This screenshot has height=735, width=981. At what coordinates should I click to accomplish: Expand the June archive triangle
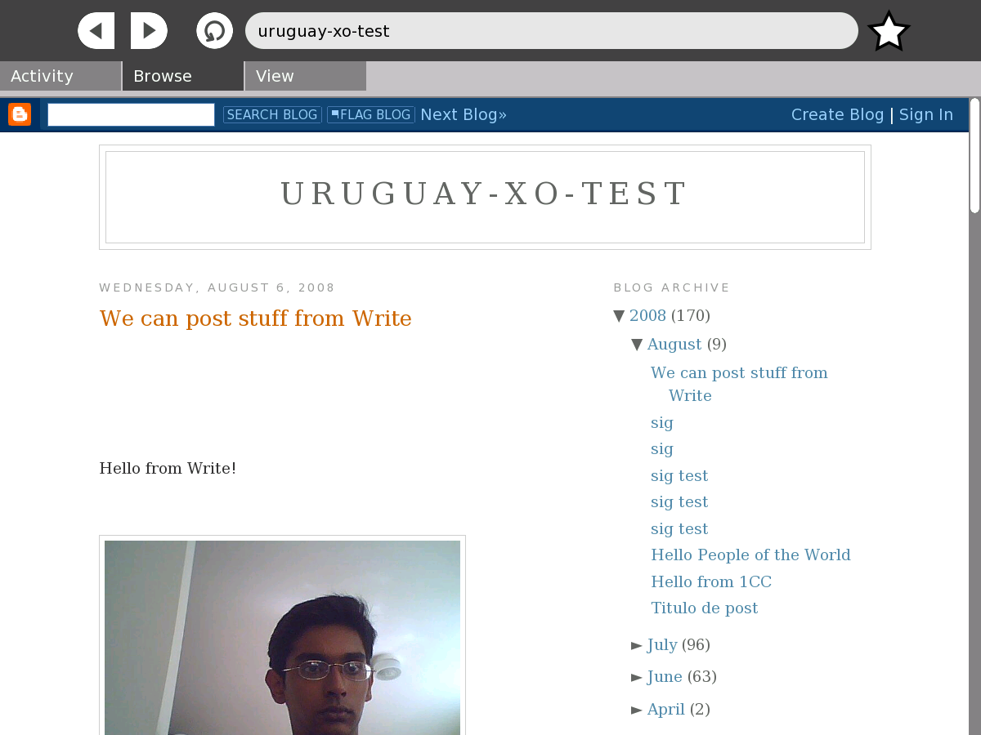[637, 677]
